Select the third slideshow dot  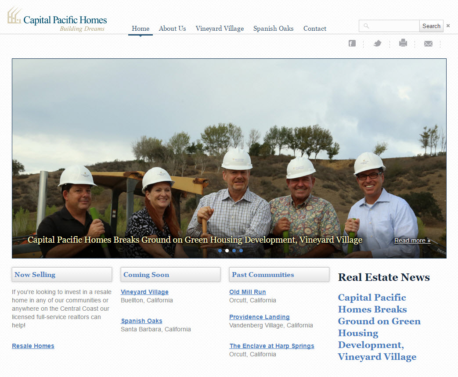[x=234, y=251]
